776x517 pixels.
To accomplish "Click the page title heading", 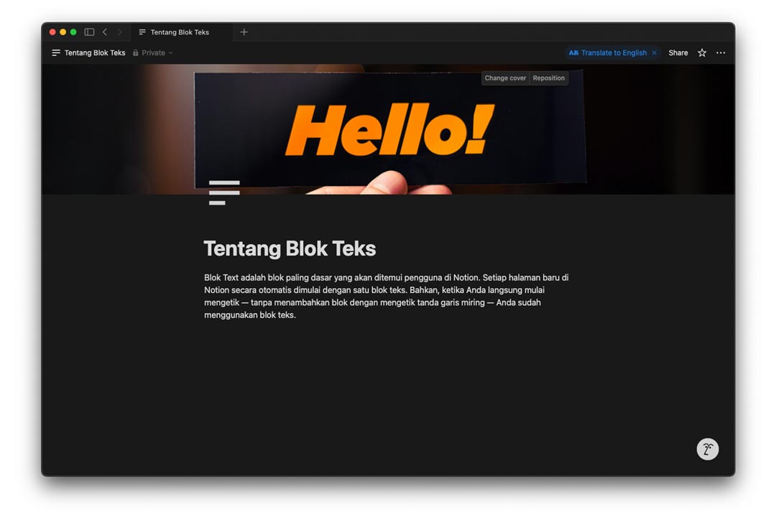I will [290, 248].
